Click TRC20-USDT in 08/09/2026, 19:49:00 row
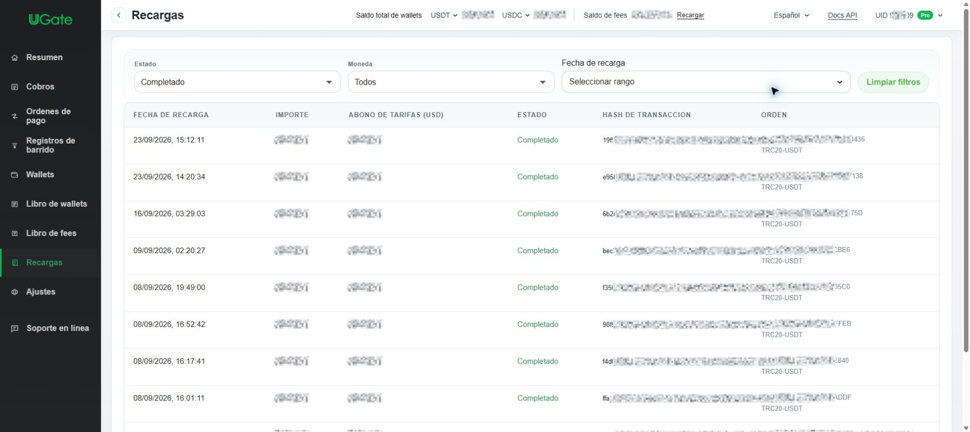Screen dimensions: 970x432 pyautogui.click(x=782, y=298)
